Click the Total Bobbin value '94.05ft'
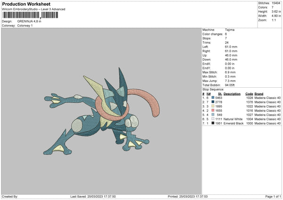This screenshot has height=200, width=283. tap(230, 85)
